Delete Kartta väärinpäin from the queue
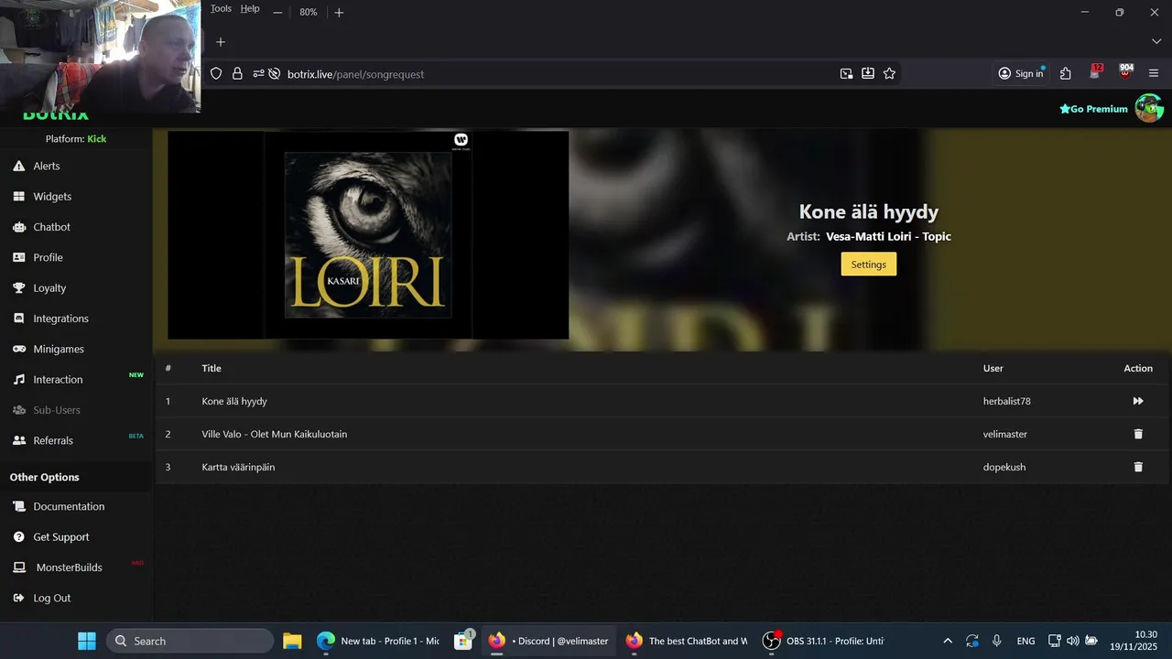 [1138, 467]
